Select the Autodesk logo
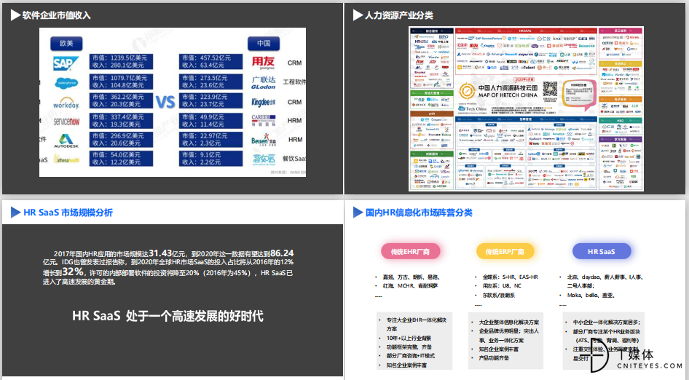The width and height of the screenshot is (689, 380). point(66,140)
